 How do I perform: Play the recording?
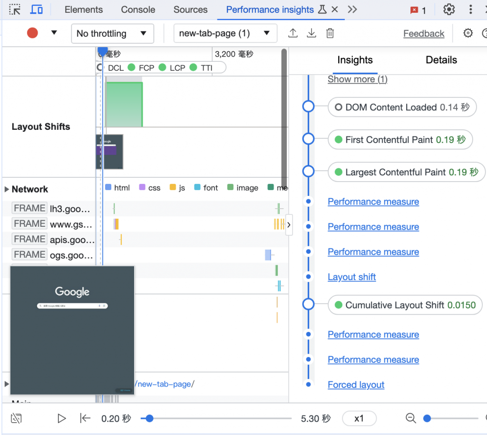click(x=61, y=418)
